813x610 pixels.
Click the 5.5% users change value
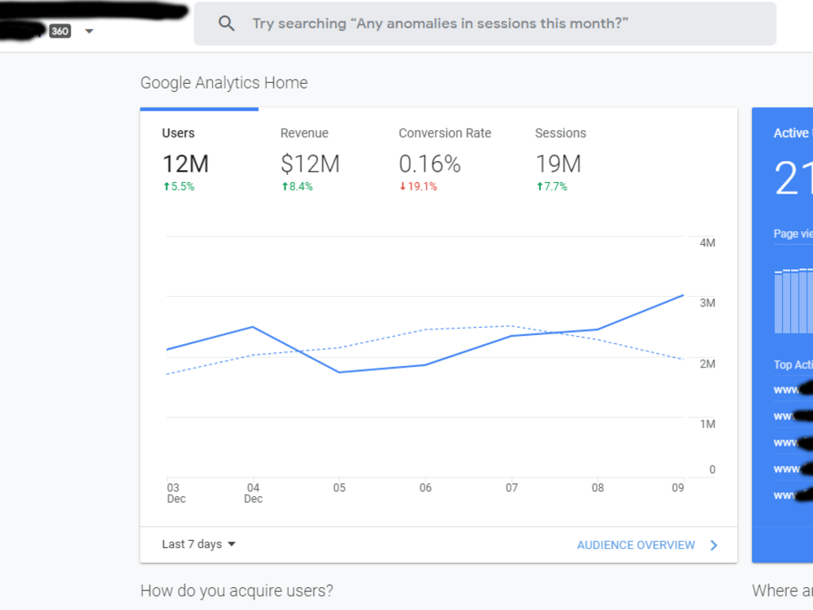(179, 187)
